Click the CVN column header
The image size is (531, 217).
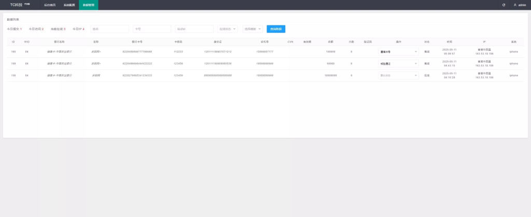[x=290, y=42]
